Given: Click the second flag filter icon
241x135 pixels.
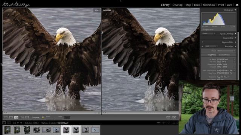Looking at the screenshot, I should tap(169, 123).
